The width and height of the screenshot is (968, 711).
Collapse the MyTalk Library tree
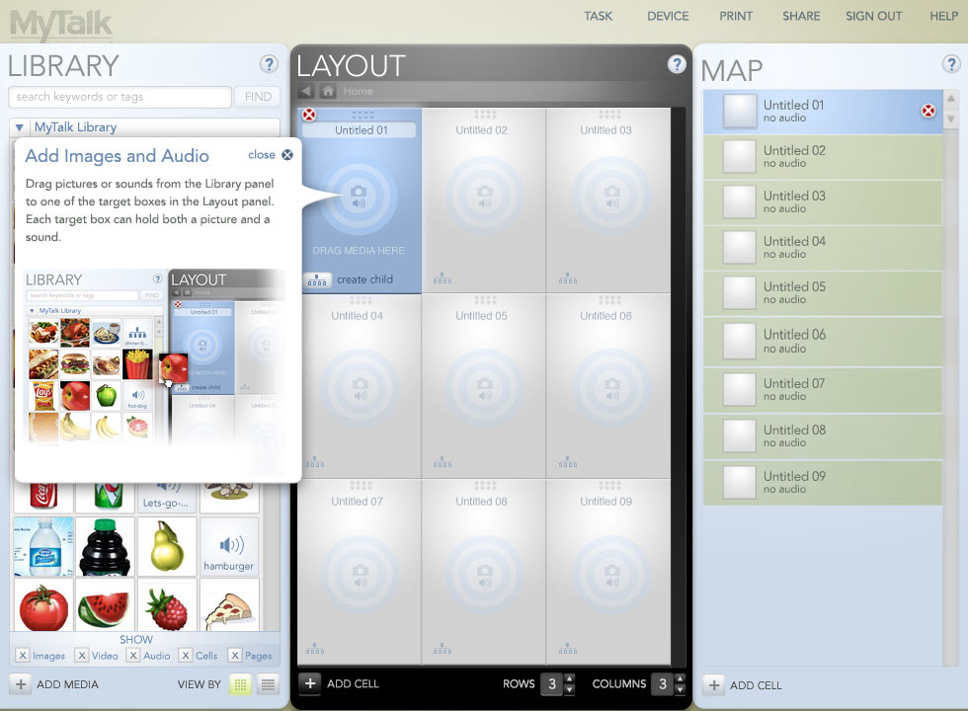point(20,127)
